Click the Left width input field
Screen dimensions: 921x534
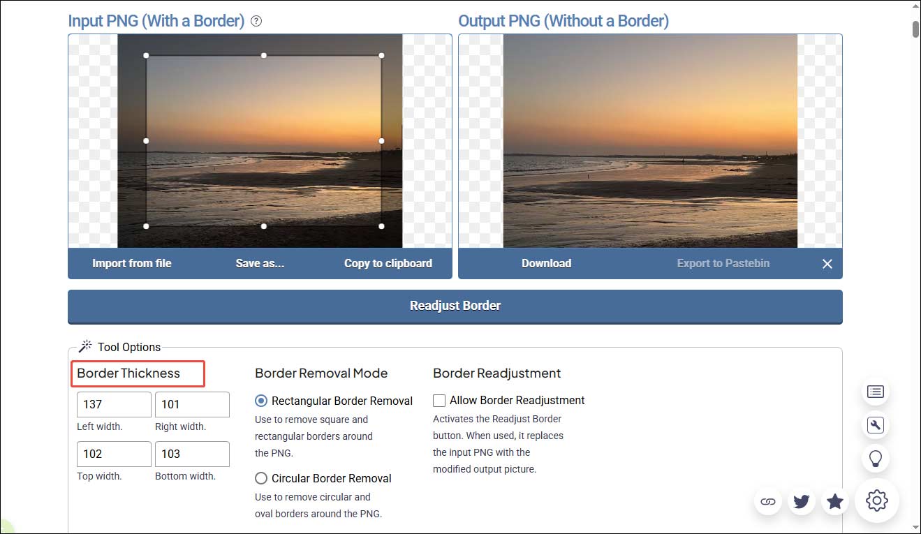click(x=113, y=403)
